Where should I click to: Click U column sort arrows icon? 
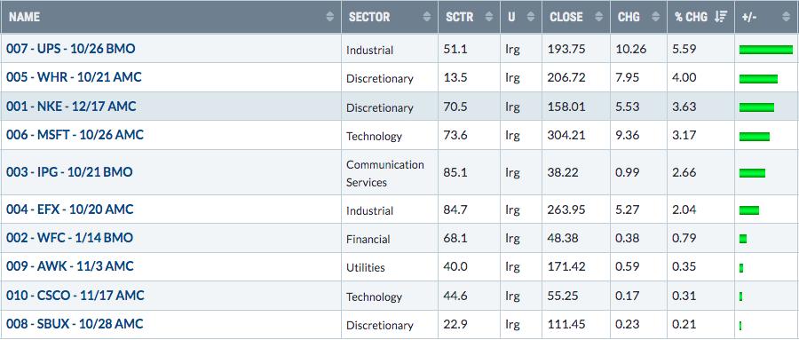pos(531,17)
